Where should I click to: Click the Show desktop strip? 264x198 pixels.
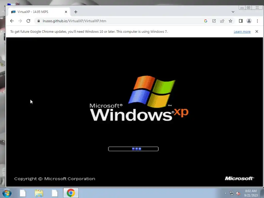pos(262,193)
